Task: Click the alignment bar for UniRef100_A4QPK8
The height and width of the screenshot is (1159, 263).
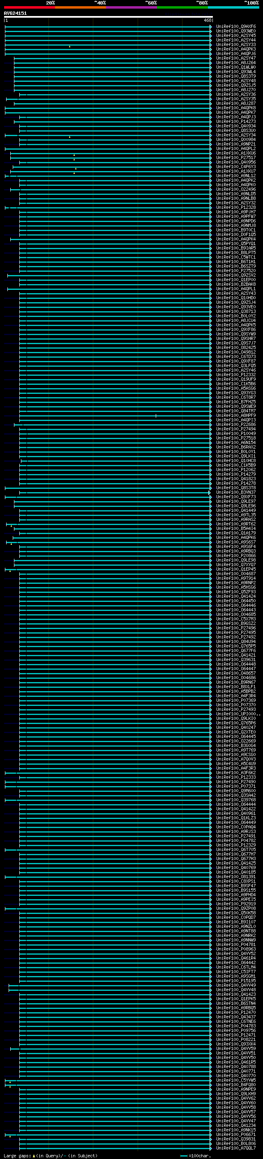Action: [108, 108]
